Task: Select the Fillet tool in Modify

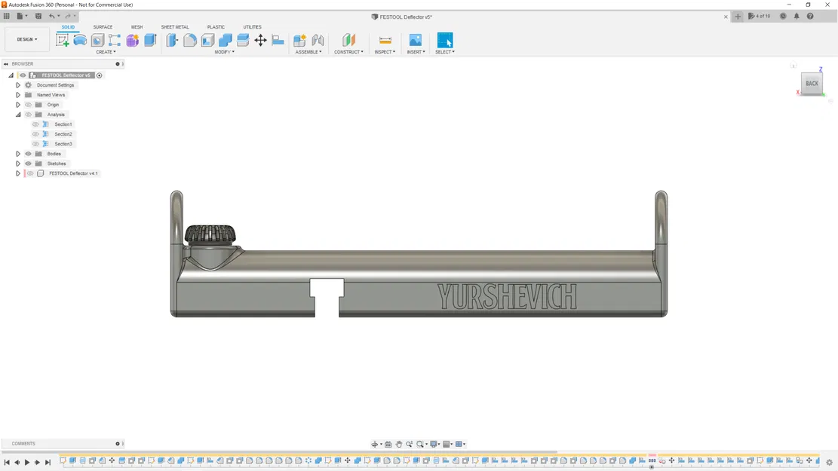Action: click(x=190, y=40)
